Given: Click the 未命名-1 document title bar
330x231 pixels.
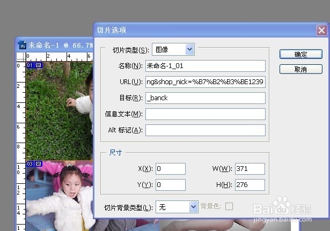Looking at the screenshot, I should [55, 45].
